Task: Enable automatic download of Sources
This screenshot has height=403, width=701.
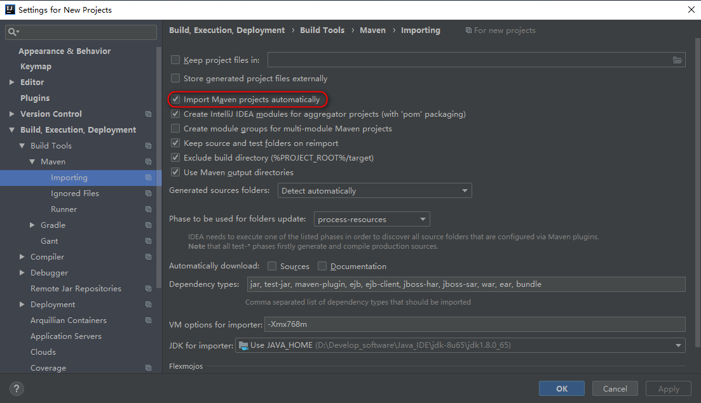Action: coord(272,266)
